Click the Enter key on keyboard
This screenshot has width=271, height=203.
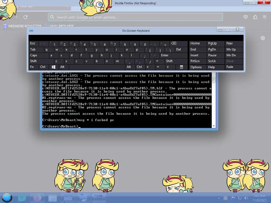174,56
